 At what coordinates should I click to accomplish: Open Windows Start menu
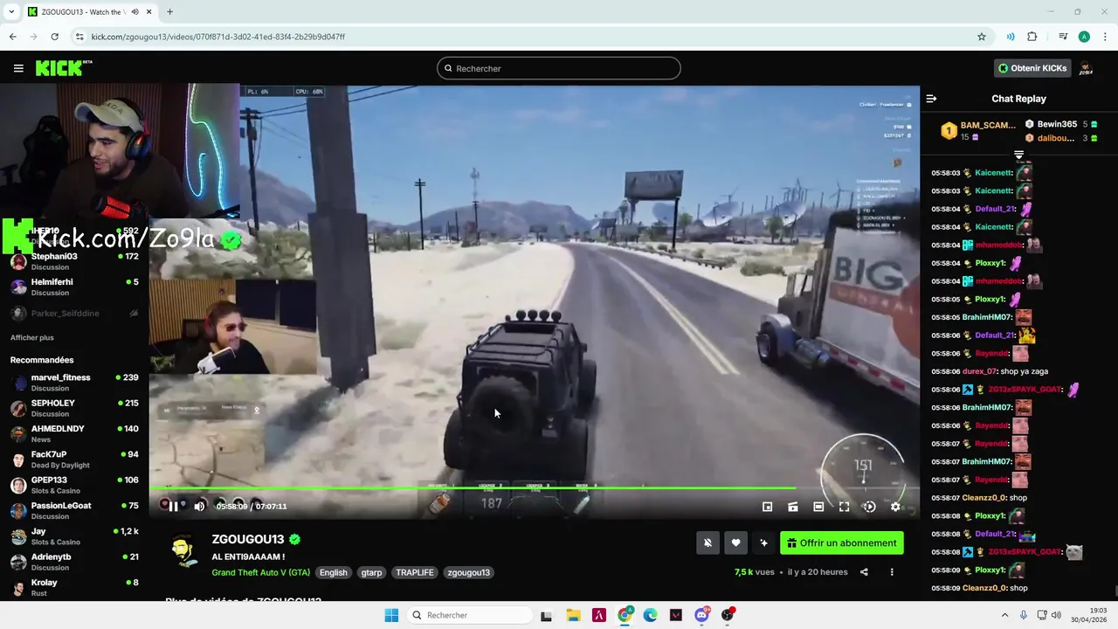pos(391,615)
